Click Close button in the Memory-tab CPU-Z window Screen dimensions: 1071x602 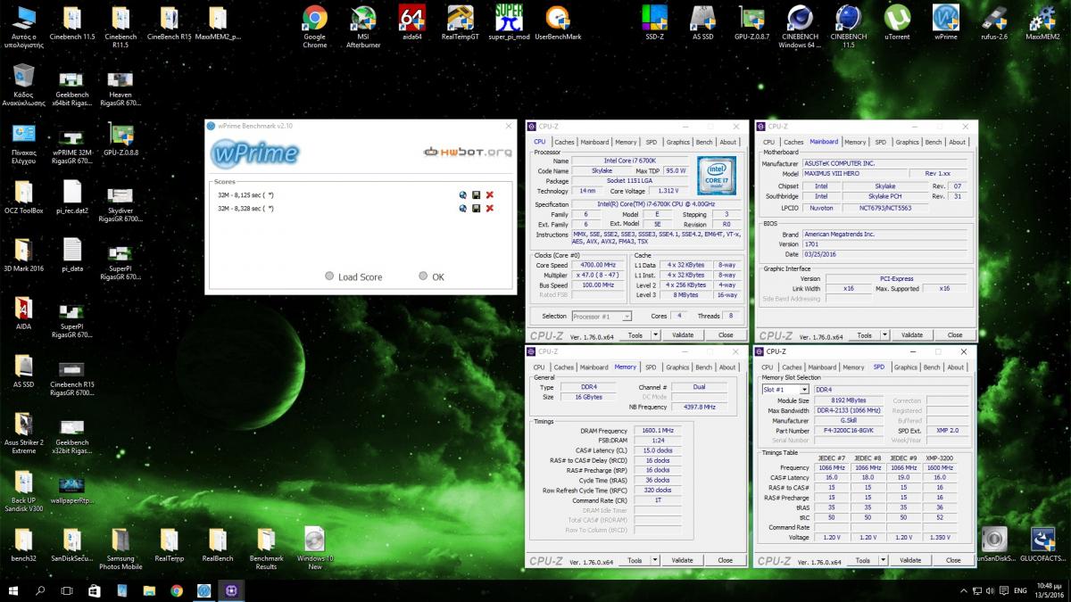point(726,560)
